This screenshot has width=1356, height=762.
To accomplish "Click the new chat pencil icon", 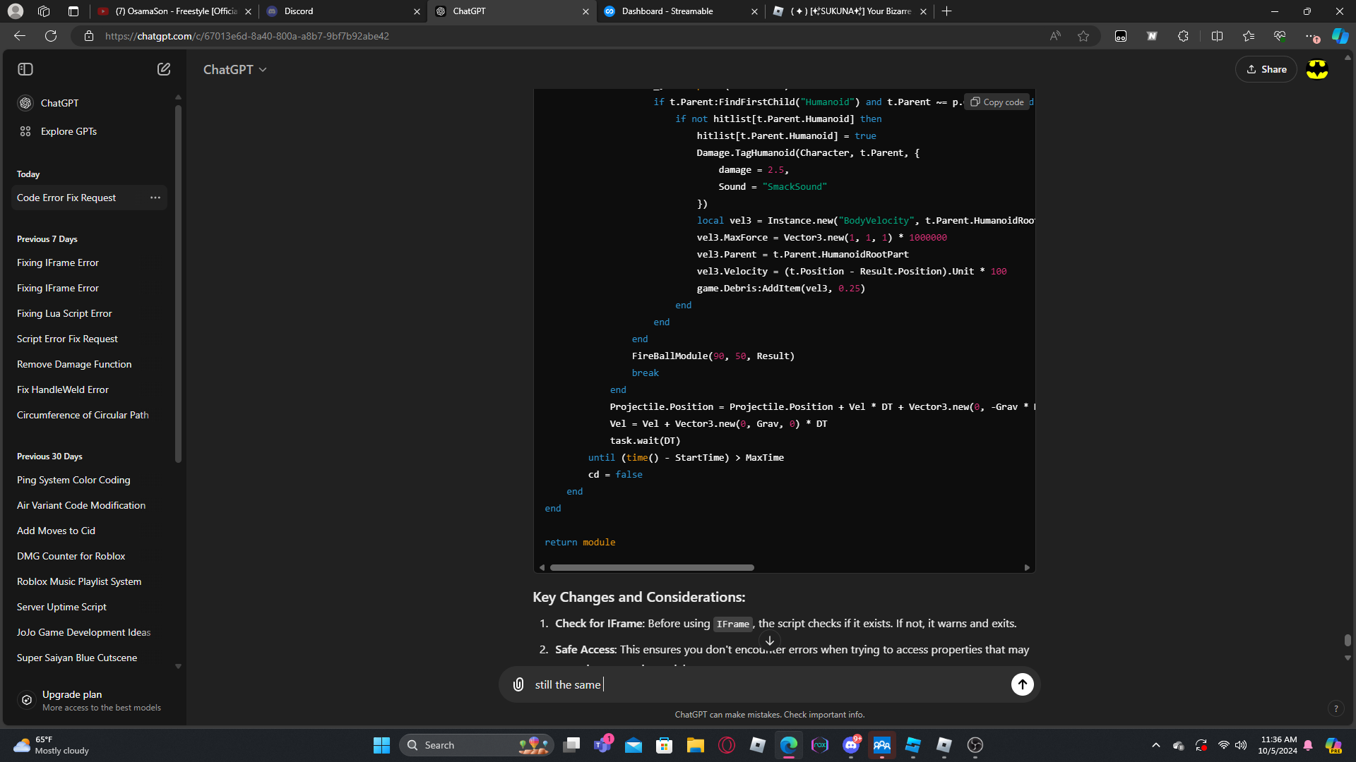I will coord(164,69).
